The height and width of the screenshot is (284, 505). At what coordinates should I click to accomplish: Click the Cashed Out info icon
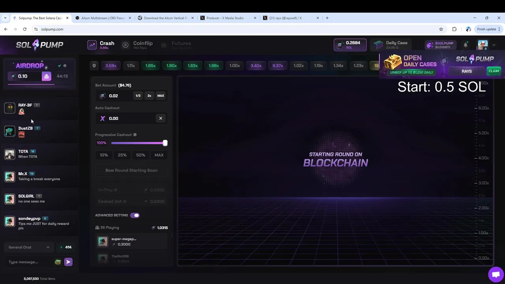[x=125, y=202]
